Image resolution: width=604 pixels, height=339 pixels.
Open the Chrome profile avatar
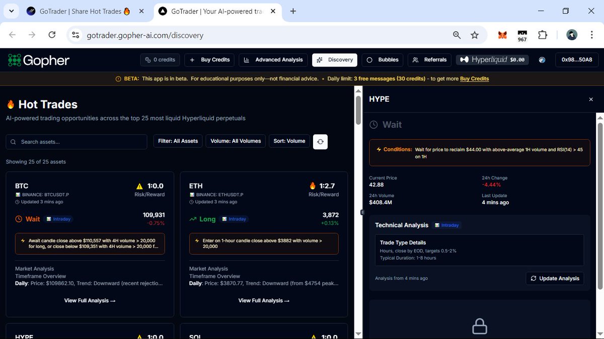tap(571, 35)
